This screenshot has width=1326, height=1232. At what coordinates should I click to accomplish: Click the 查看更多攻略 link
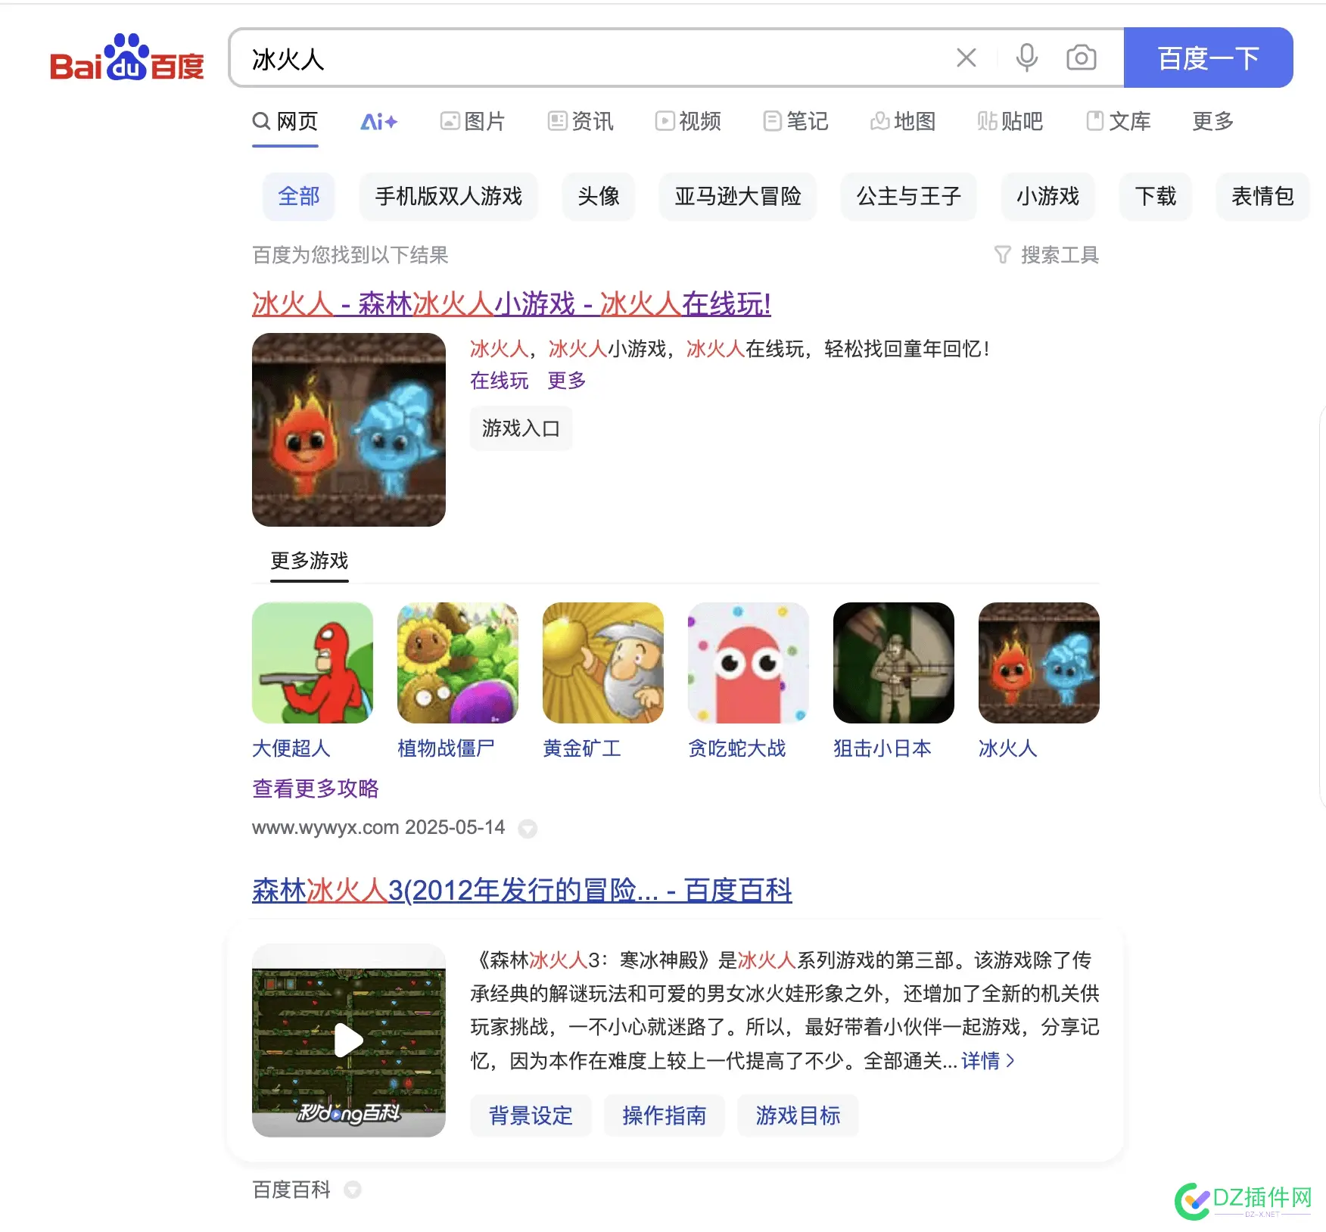(x=315, y=789)
